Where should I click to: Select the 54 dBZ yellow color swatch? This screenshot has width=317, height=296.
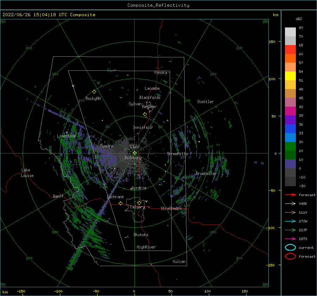290,76
